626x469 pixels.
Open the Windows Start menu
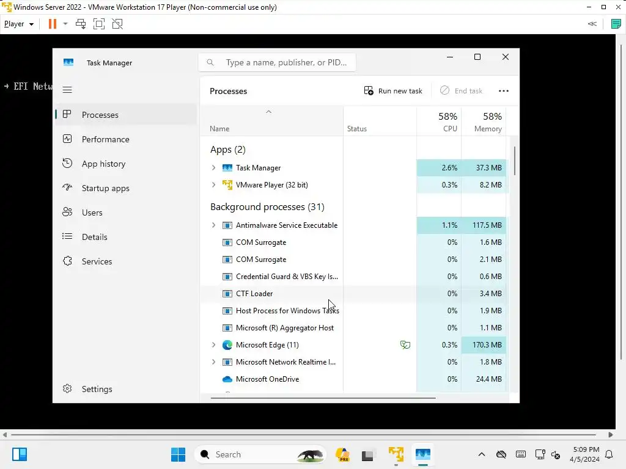(178, 454)
